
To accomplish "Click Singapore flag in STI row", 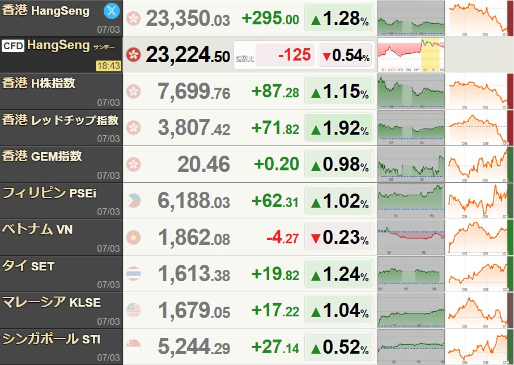I will (x=133, y=347).
